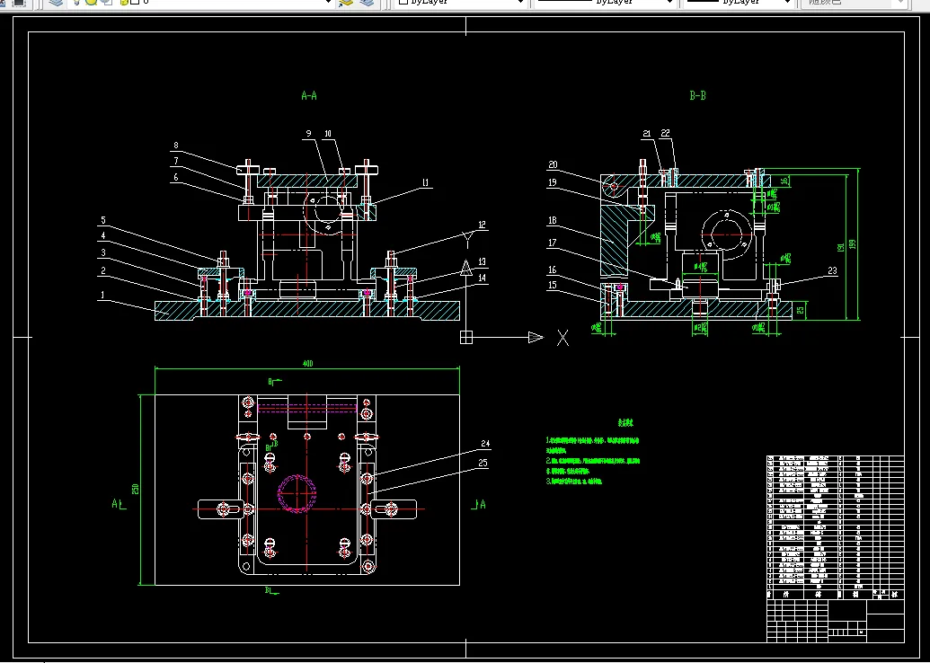Screen dimensions: 930x663
Task: Select part balloon number 15
Action: (553, 285)
